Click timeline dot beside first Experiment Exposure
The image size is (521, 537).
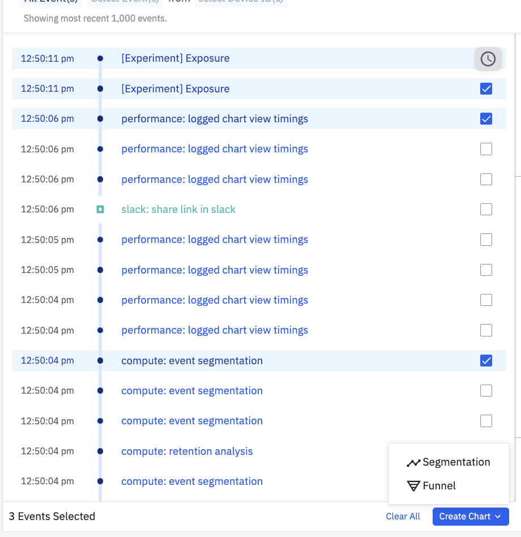point(100,58)
